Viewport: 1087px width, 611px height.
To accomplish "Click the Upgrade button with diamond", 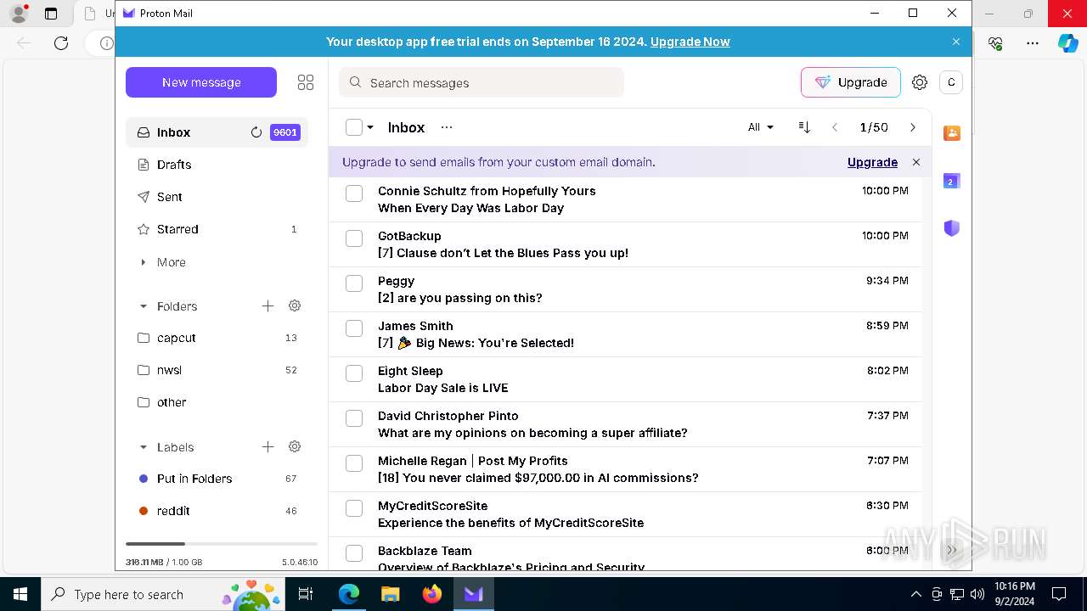I will (x=851, y=82).
